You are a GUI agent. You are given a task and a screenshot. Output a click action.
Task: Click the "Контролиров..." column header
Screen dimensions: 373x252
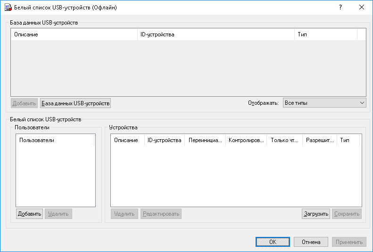(246, 140)
